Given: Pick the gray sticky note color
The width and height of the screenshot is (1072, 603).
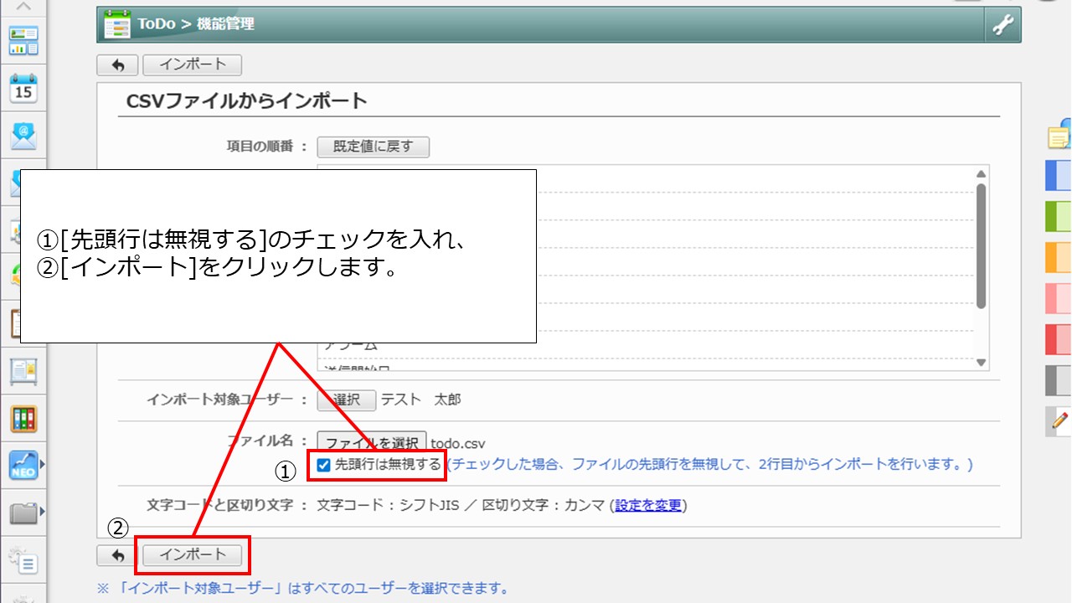Looking at the screenshot, I should tap(1059, 380).
